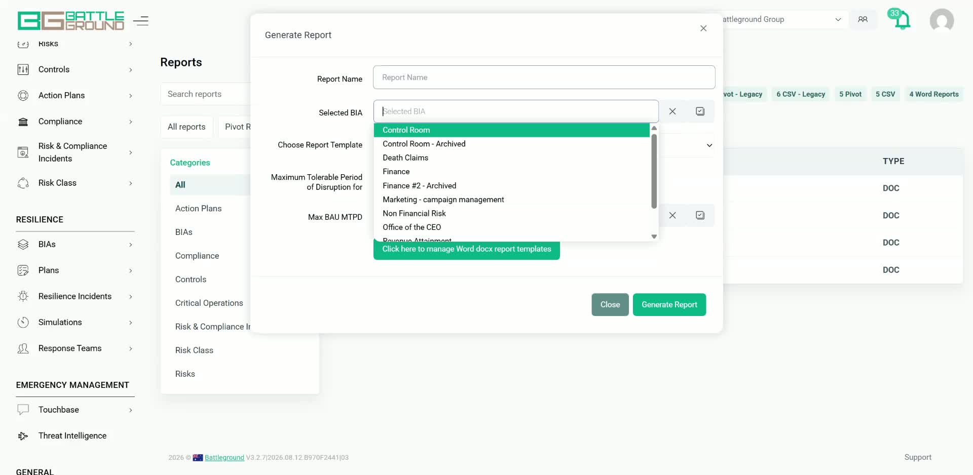
Task: Open the user avatar menu
Action: pyautogui.click(x=942, y=21)
